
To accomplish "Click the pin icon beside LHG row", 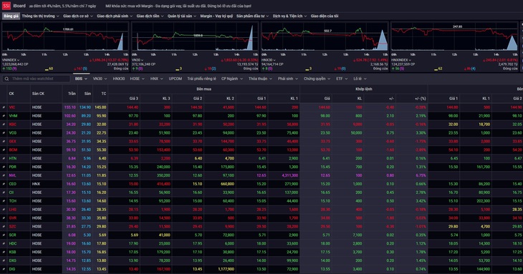I will [x=4, y=210].
